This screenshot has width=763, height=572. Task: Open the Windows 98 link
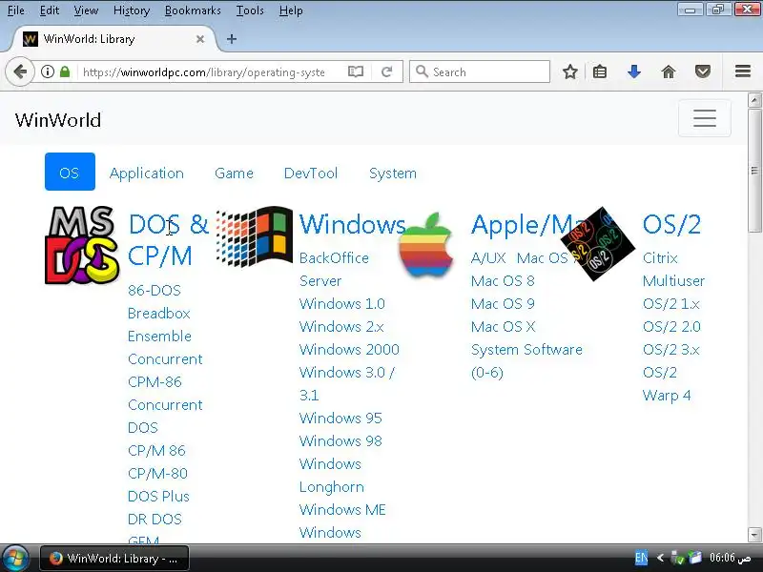tap(340, 440)
